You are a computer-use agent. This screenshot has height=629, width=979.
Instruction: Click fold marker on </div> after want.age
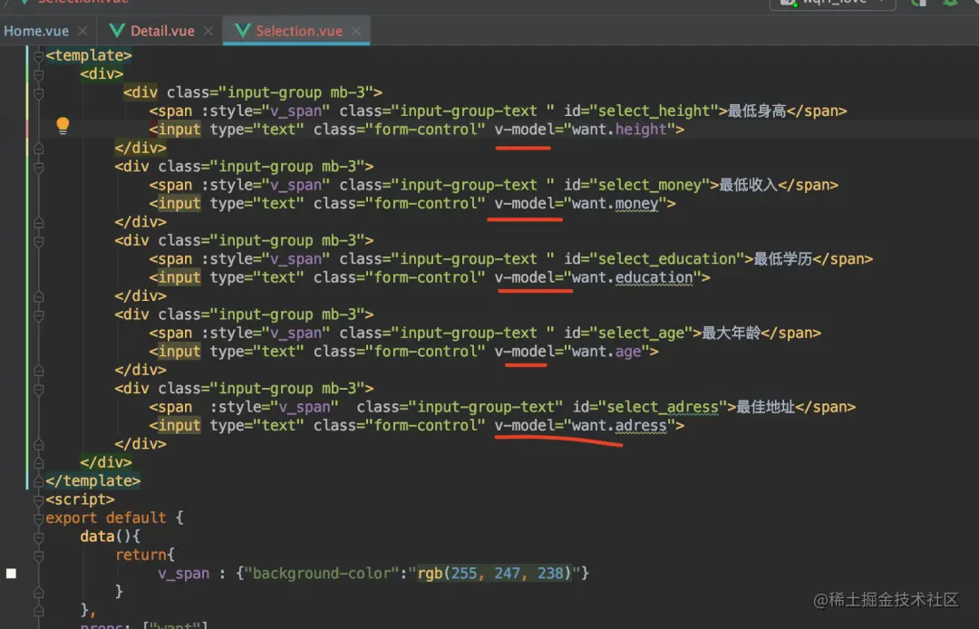(39, 371)
